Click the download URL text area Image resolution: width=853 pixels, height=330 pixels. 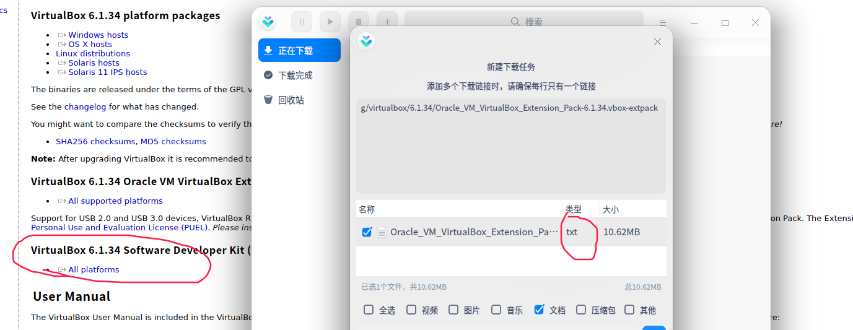click(511, 145)
